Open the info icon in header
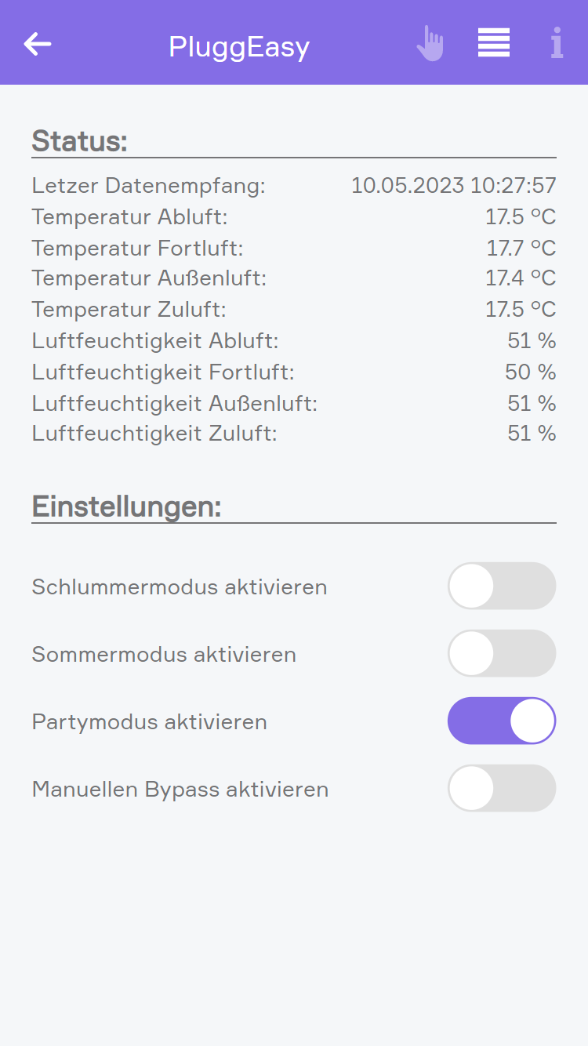 click(x=557, y=44)
